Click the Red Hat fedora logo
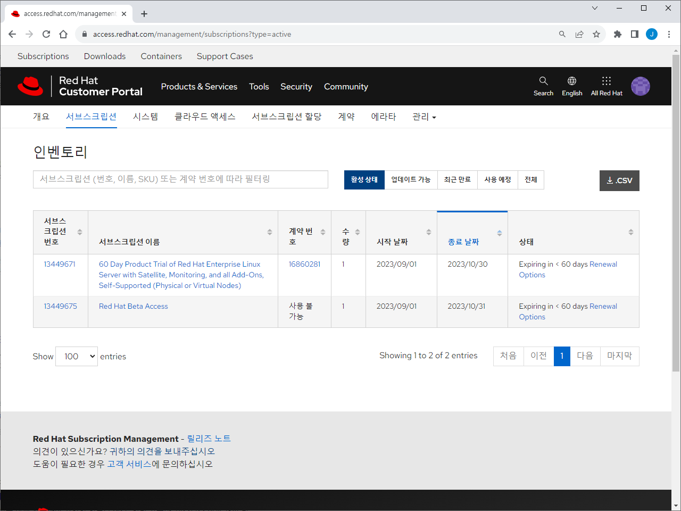 pos(30,86)
